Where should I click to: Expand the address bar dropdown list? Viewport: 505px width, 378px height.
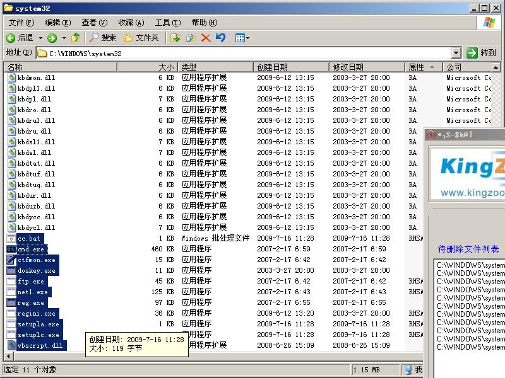tap(456, 54)
